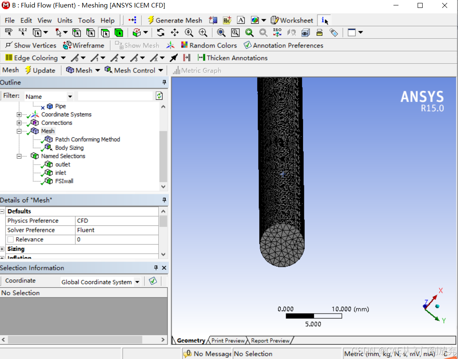Collapse the Defaults details section
The image size is (458, 359).
click(2, 211)
